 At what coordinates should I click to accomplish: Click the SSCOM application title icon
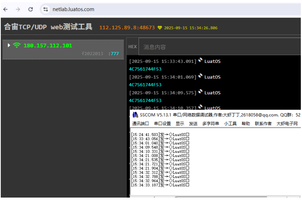pos(135,115)
